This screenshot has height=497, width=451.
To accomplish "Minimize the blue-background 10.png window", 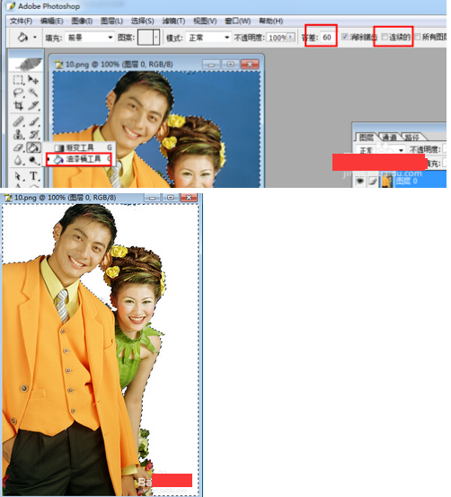I will pyautogui.click(x=211, y=65).
